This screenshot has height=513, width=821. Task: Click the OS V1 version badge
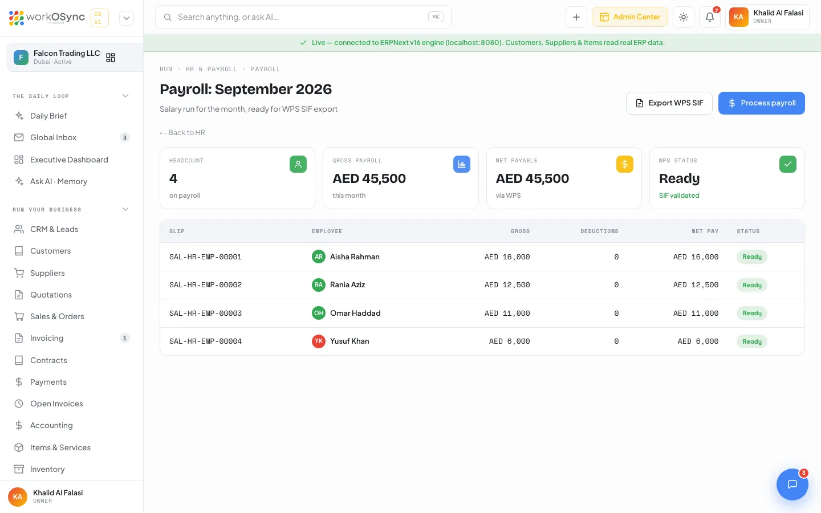point(100,18)
